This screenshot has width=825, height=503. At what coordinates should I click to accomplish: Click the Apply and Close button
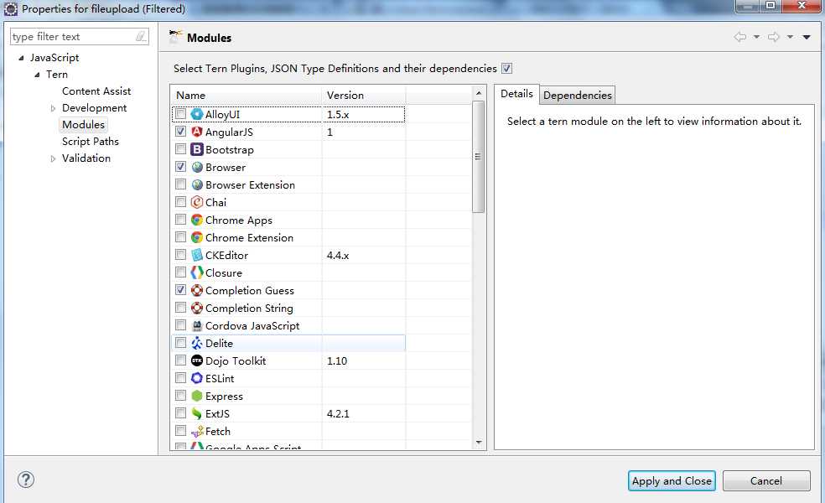point(672,480)
